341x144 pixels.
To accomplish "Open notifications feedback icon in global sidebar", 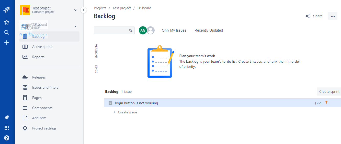I will pyautogui.click(x=7, y=117).
